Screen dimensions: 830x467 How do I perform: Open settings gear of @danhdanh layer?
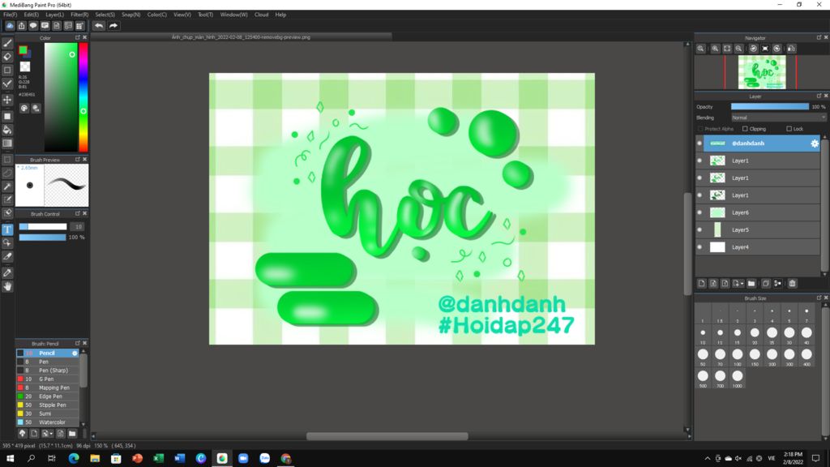tap(815, 144)
